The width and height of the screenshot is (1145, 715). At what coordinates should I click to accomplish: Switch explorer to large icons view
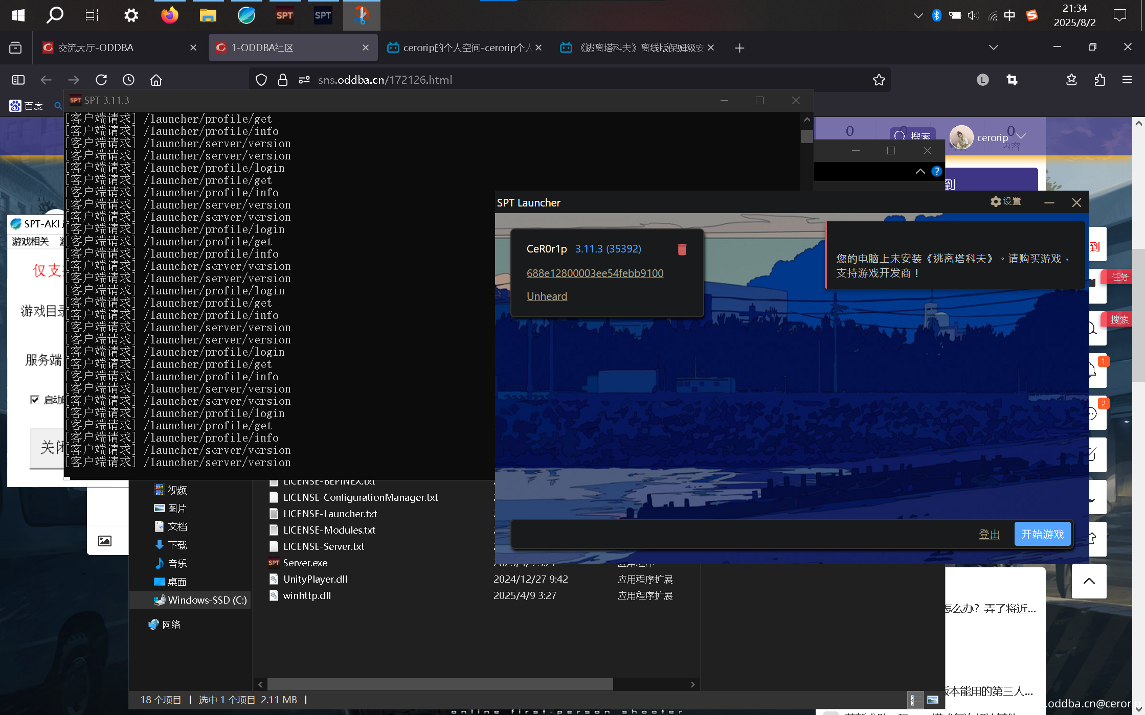pos(933,700)
